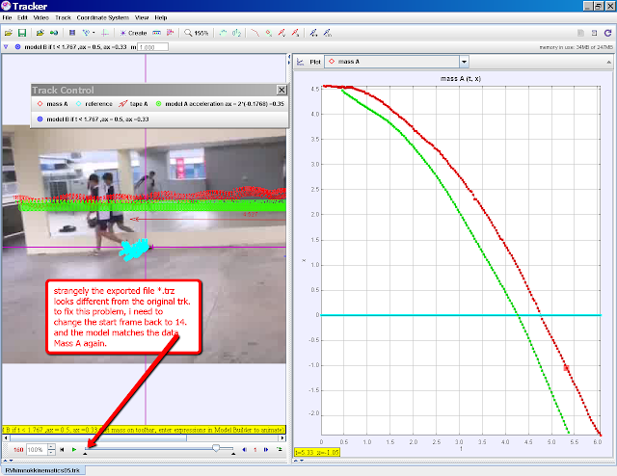The height and width of the screenshot is (476, 617).
Task: Maximize plot view with the up-arrow icon
Action: click(x=608, y=63)
